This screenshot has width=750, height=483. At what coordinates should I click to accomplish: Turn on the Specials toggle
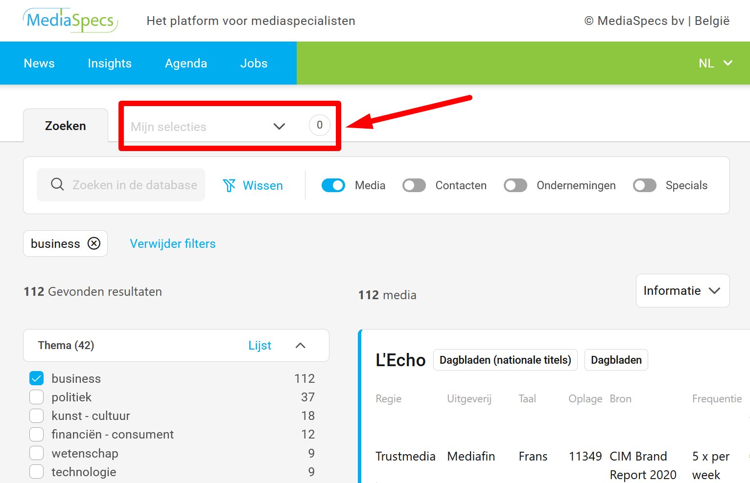click(x=644, y=185)
